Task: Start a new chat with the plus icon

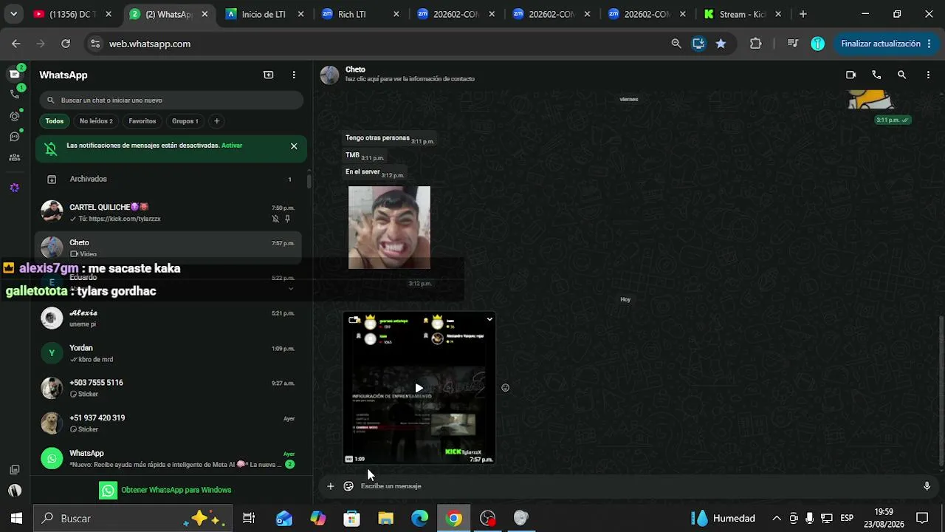Action: tap(268, 75)
